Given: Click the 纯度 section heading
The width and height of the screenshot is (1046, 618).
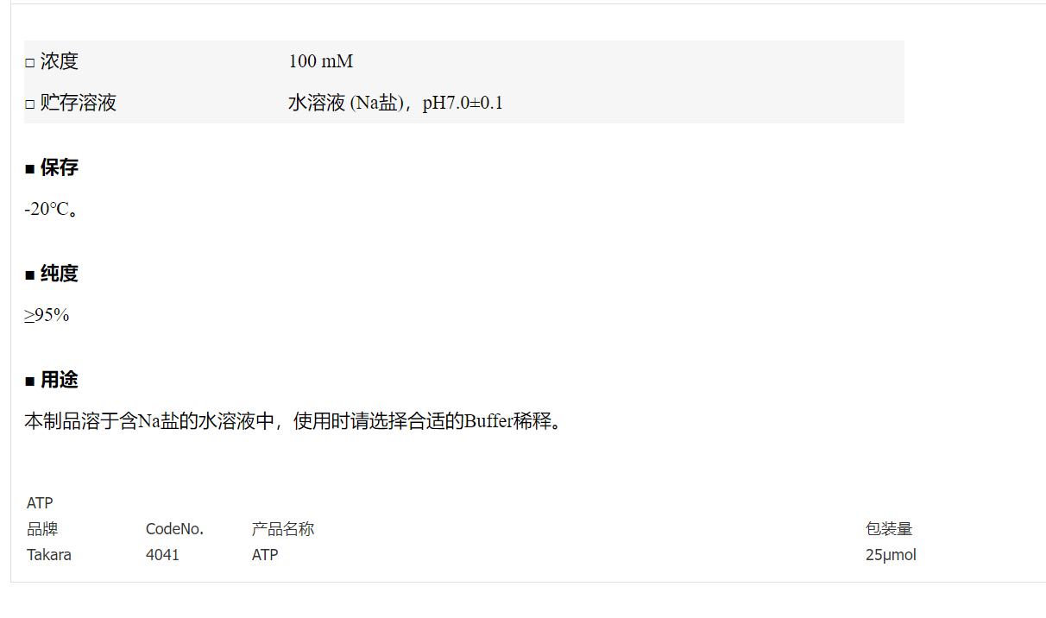Looking at the screenshot, I should 59,274.
